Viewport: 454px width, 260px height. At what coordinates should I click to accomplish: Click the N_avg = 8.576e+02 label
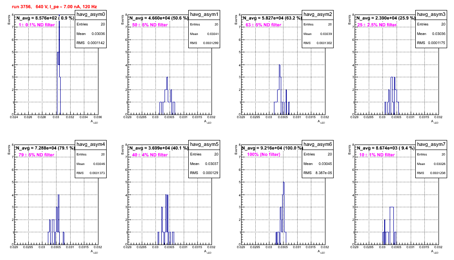(x=45, y=18)
